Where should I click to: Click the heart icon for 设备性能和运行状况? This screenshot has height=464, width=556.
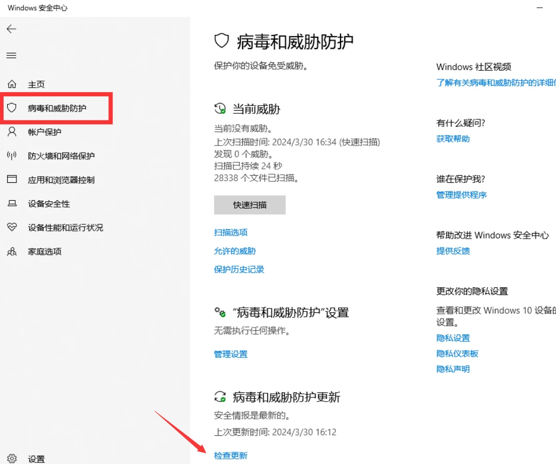point(12,227)
